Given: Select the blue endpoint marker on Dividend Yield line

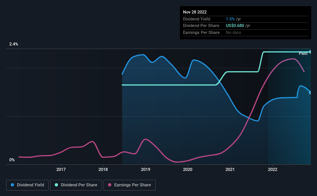Looking at the screenshot, I should (x=310, y=93).
